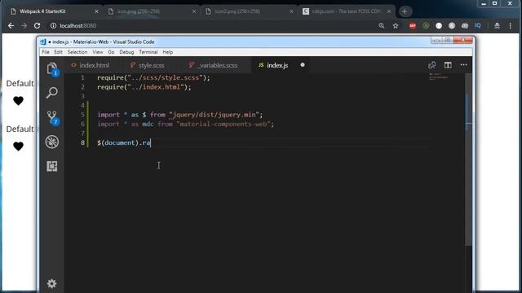Open the Help menu

[x=167, y=52]
